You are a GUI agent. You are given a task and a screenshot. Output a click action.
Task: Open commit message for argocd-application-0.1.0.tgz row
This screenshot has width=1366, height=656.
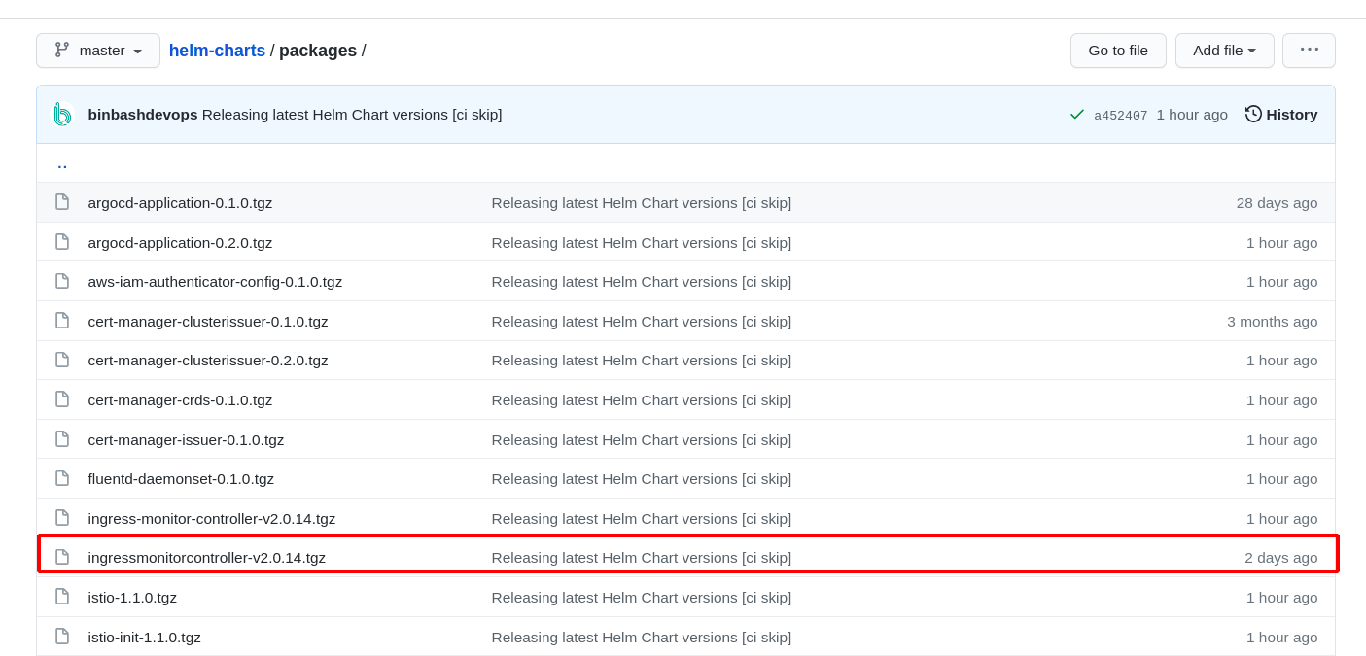coord(642,203)
